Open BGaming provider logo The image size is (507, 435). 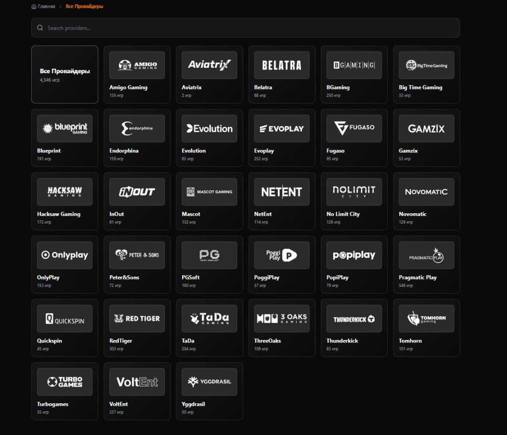354,65
